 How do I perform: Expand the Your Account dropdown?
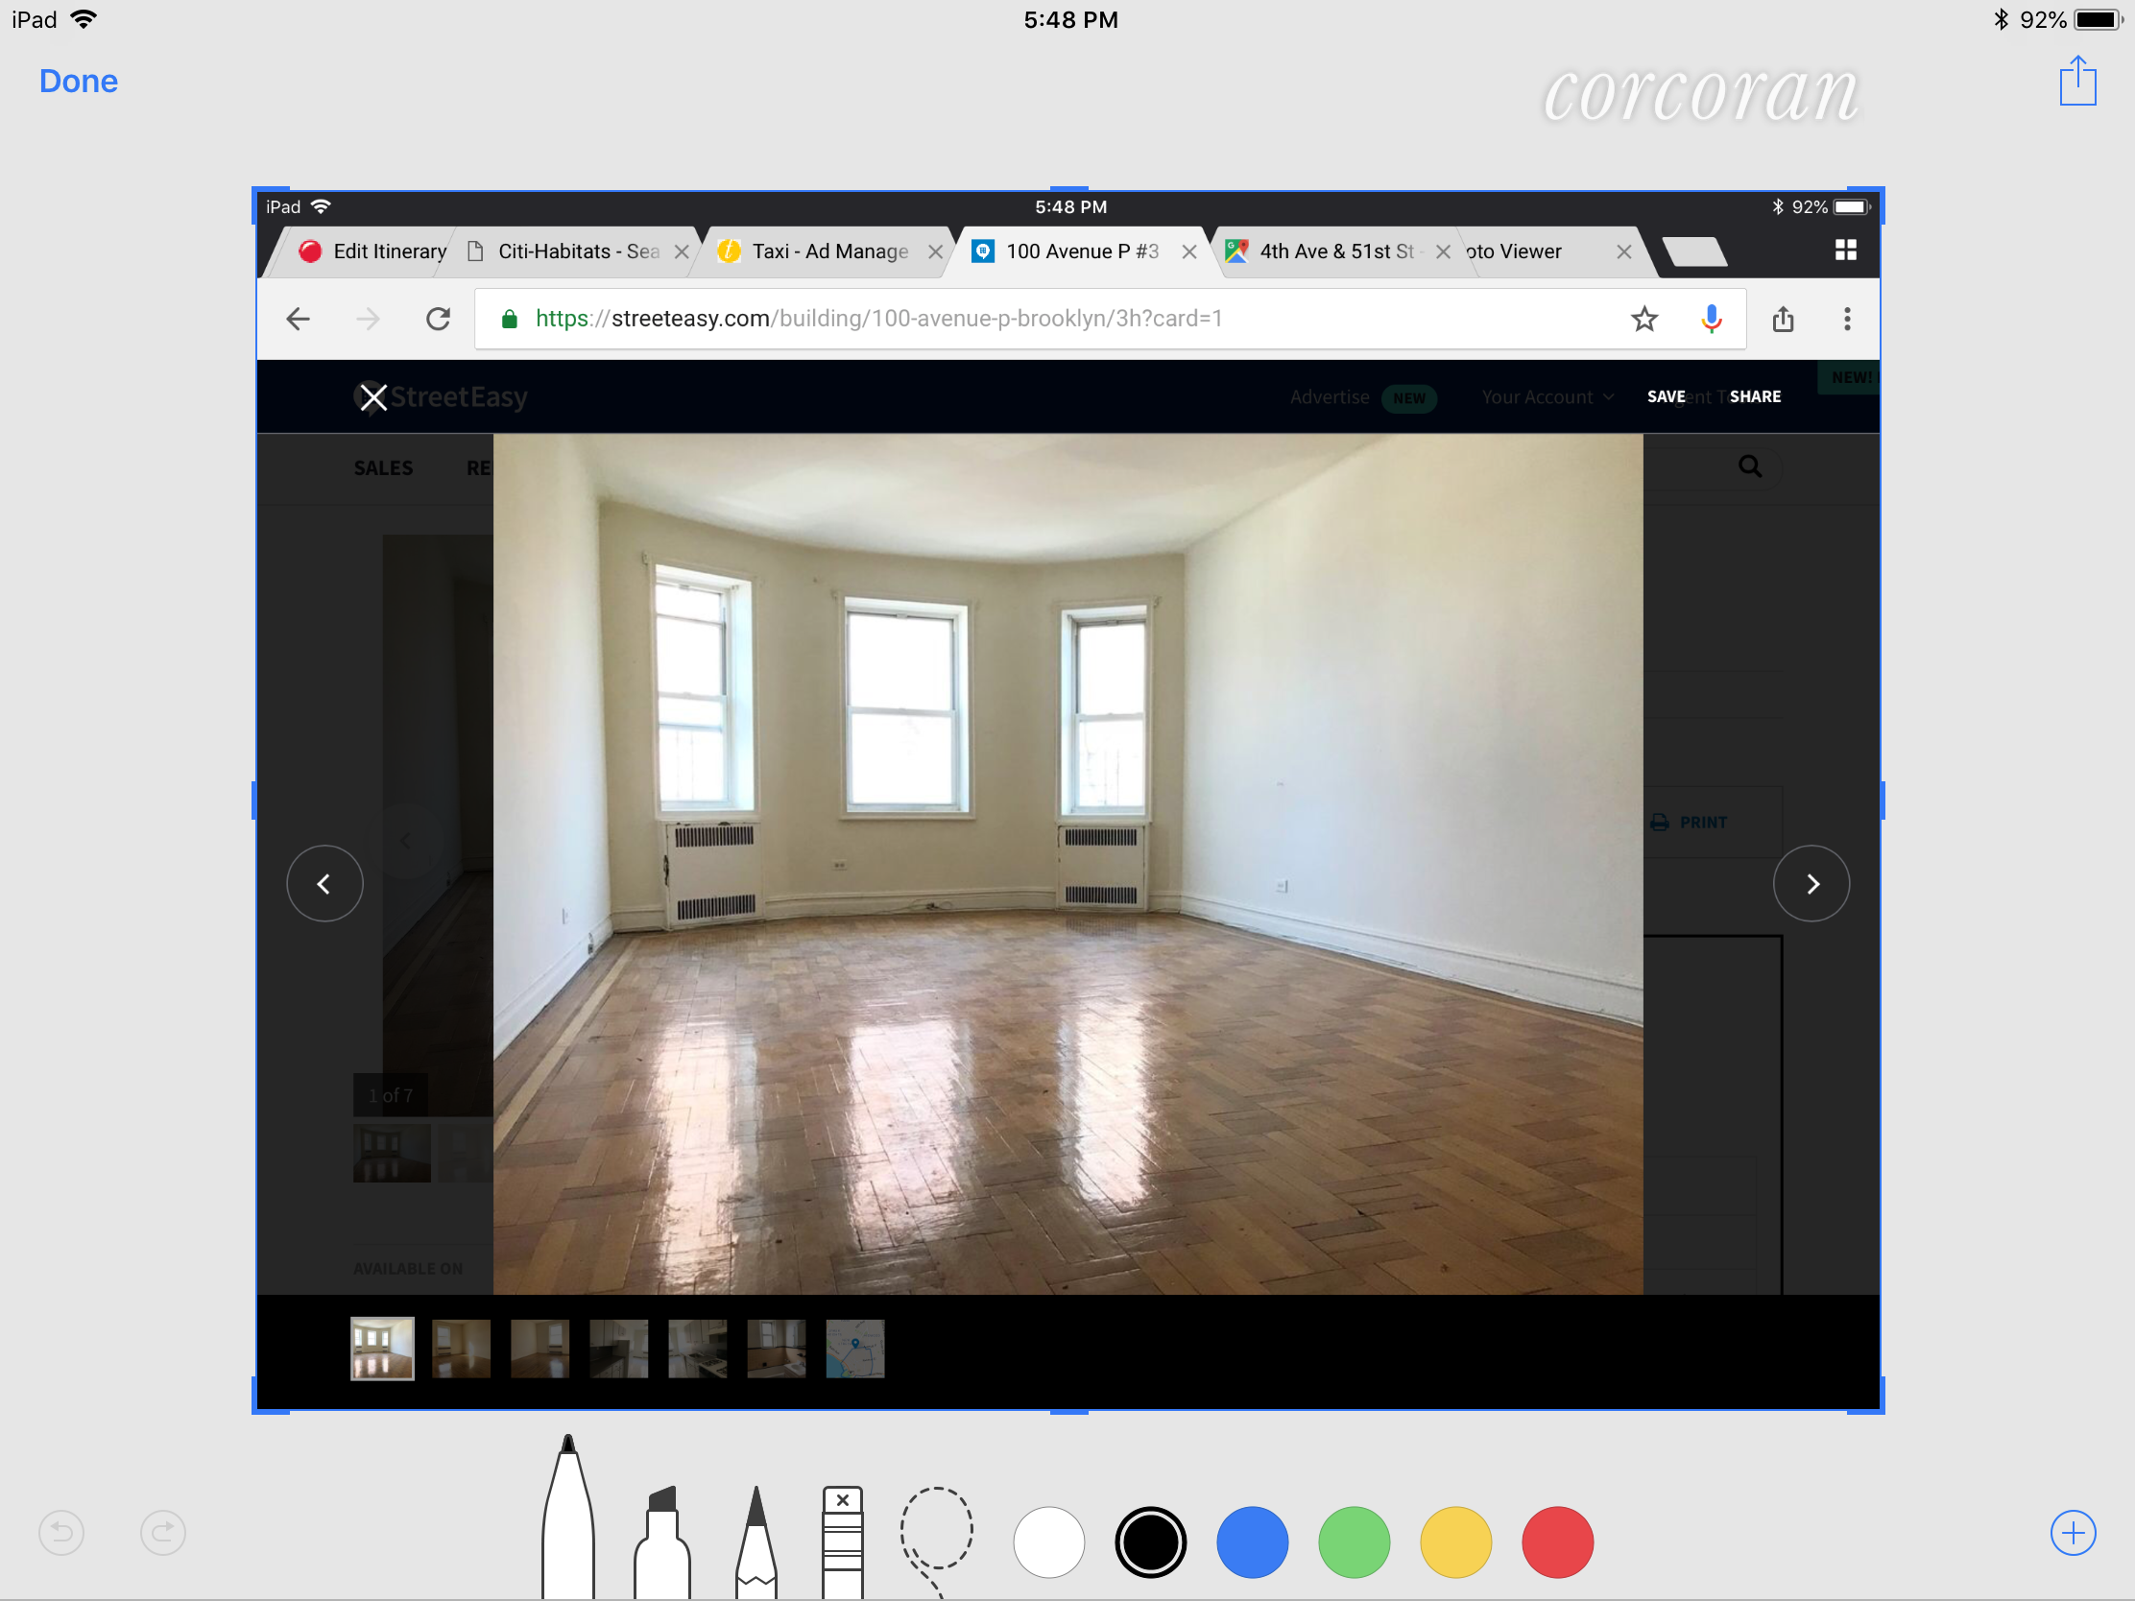tap(1547, 397)
